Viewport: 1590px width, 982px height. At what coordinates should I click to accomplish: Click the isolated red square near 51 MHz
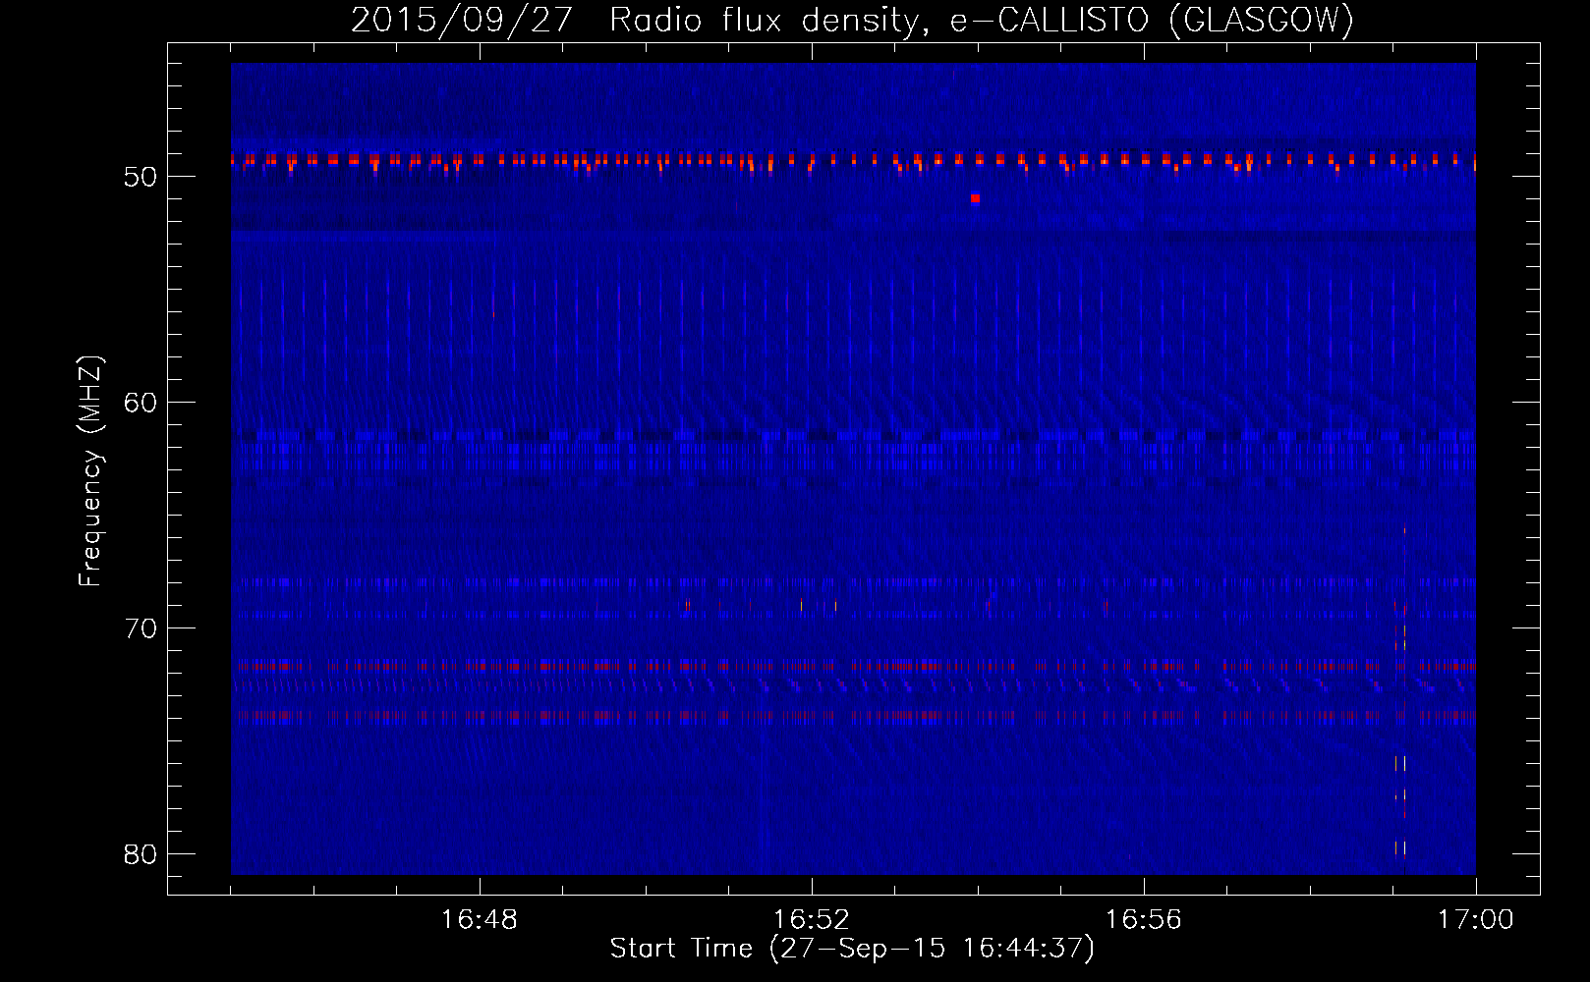click(975, 198)
